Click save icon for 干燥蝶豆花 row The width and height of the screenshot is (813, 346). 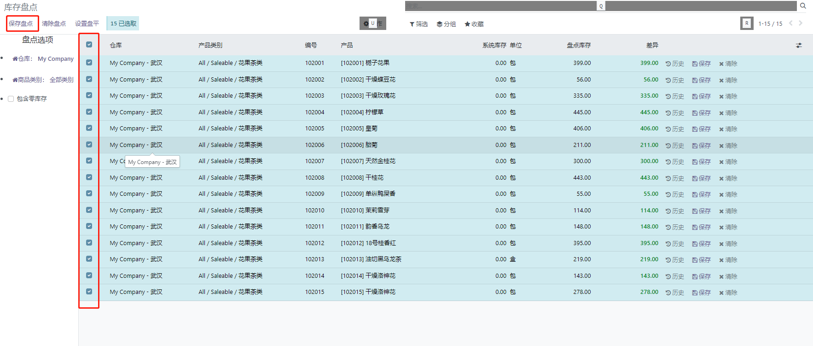(702, 80)
